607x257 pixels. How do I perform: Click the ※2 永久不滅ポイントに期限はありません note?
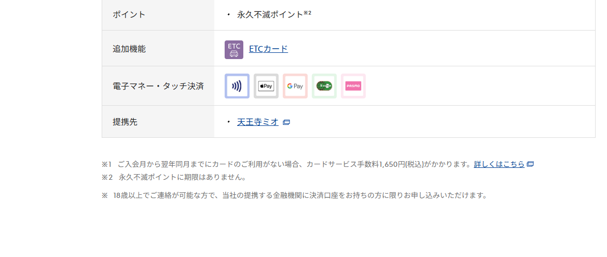click(x=174, y=177)
